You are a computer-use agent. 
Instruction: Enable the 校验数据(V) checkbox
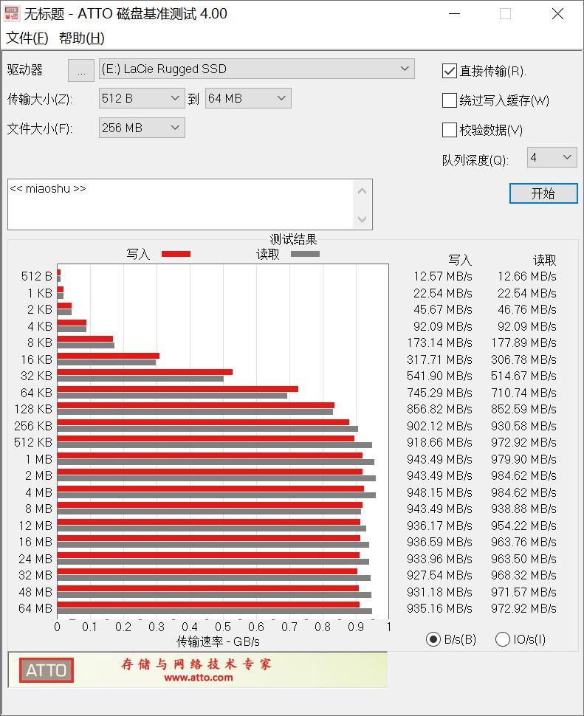[450, 130]
